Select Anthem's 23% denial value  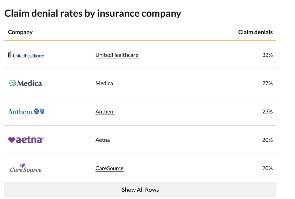coord(267,112)
